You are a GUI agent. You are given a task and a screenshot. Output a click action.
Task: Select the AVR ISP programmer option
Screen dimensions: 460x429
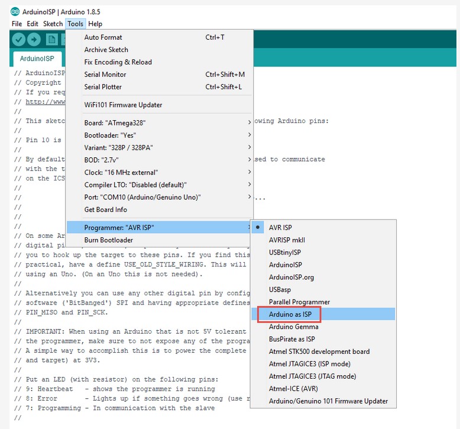click(x=323, y=228)
